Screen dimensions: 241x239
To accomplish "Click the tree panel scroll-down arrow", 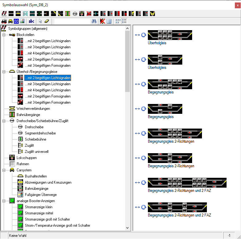I will click(x=128, y=228).
